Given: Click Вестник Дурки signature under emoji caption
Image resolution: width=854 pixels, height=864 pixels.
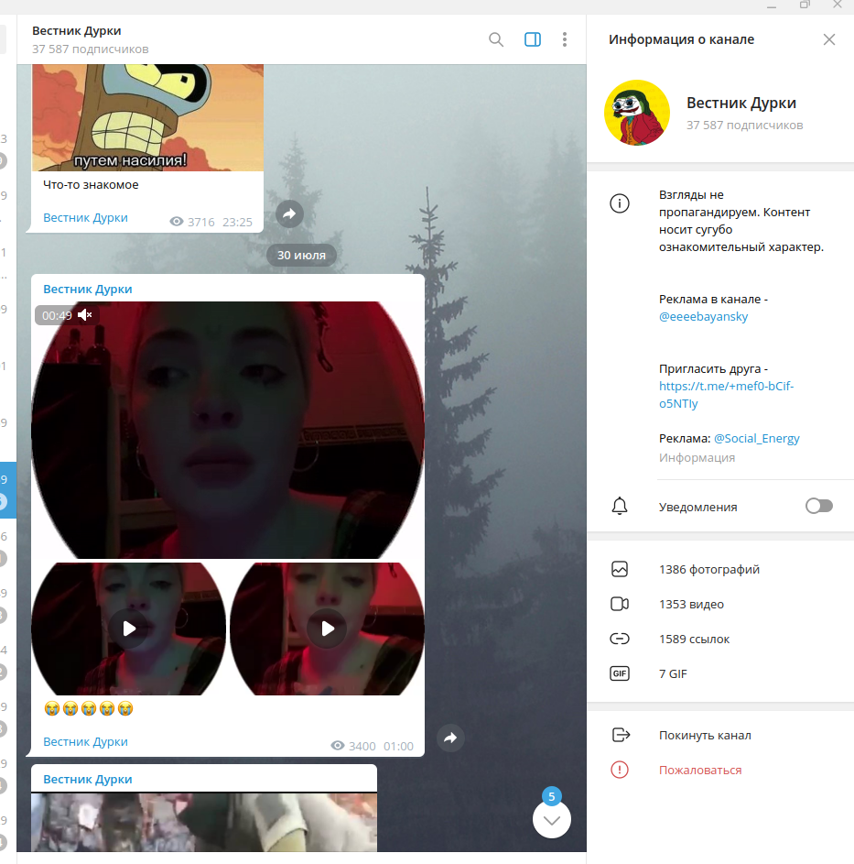Looking at the screenshot, I should pos(85,741).
